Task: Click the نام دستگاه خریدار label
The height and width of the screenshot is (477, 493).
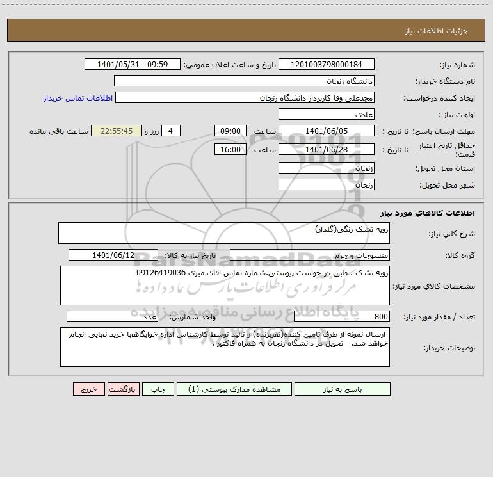Action: (445, 81)
